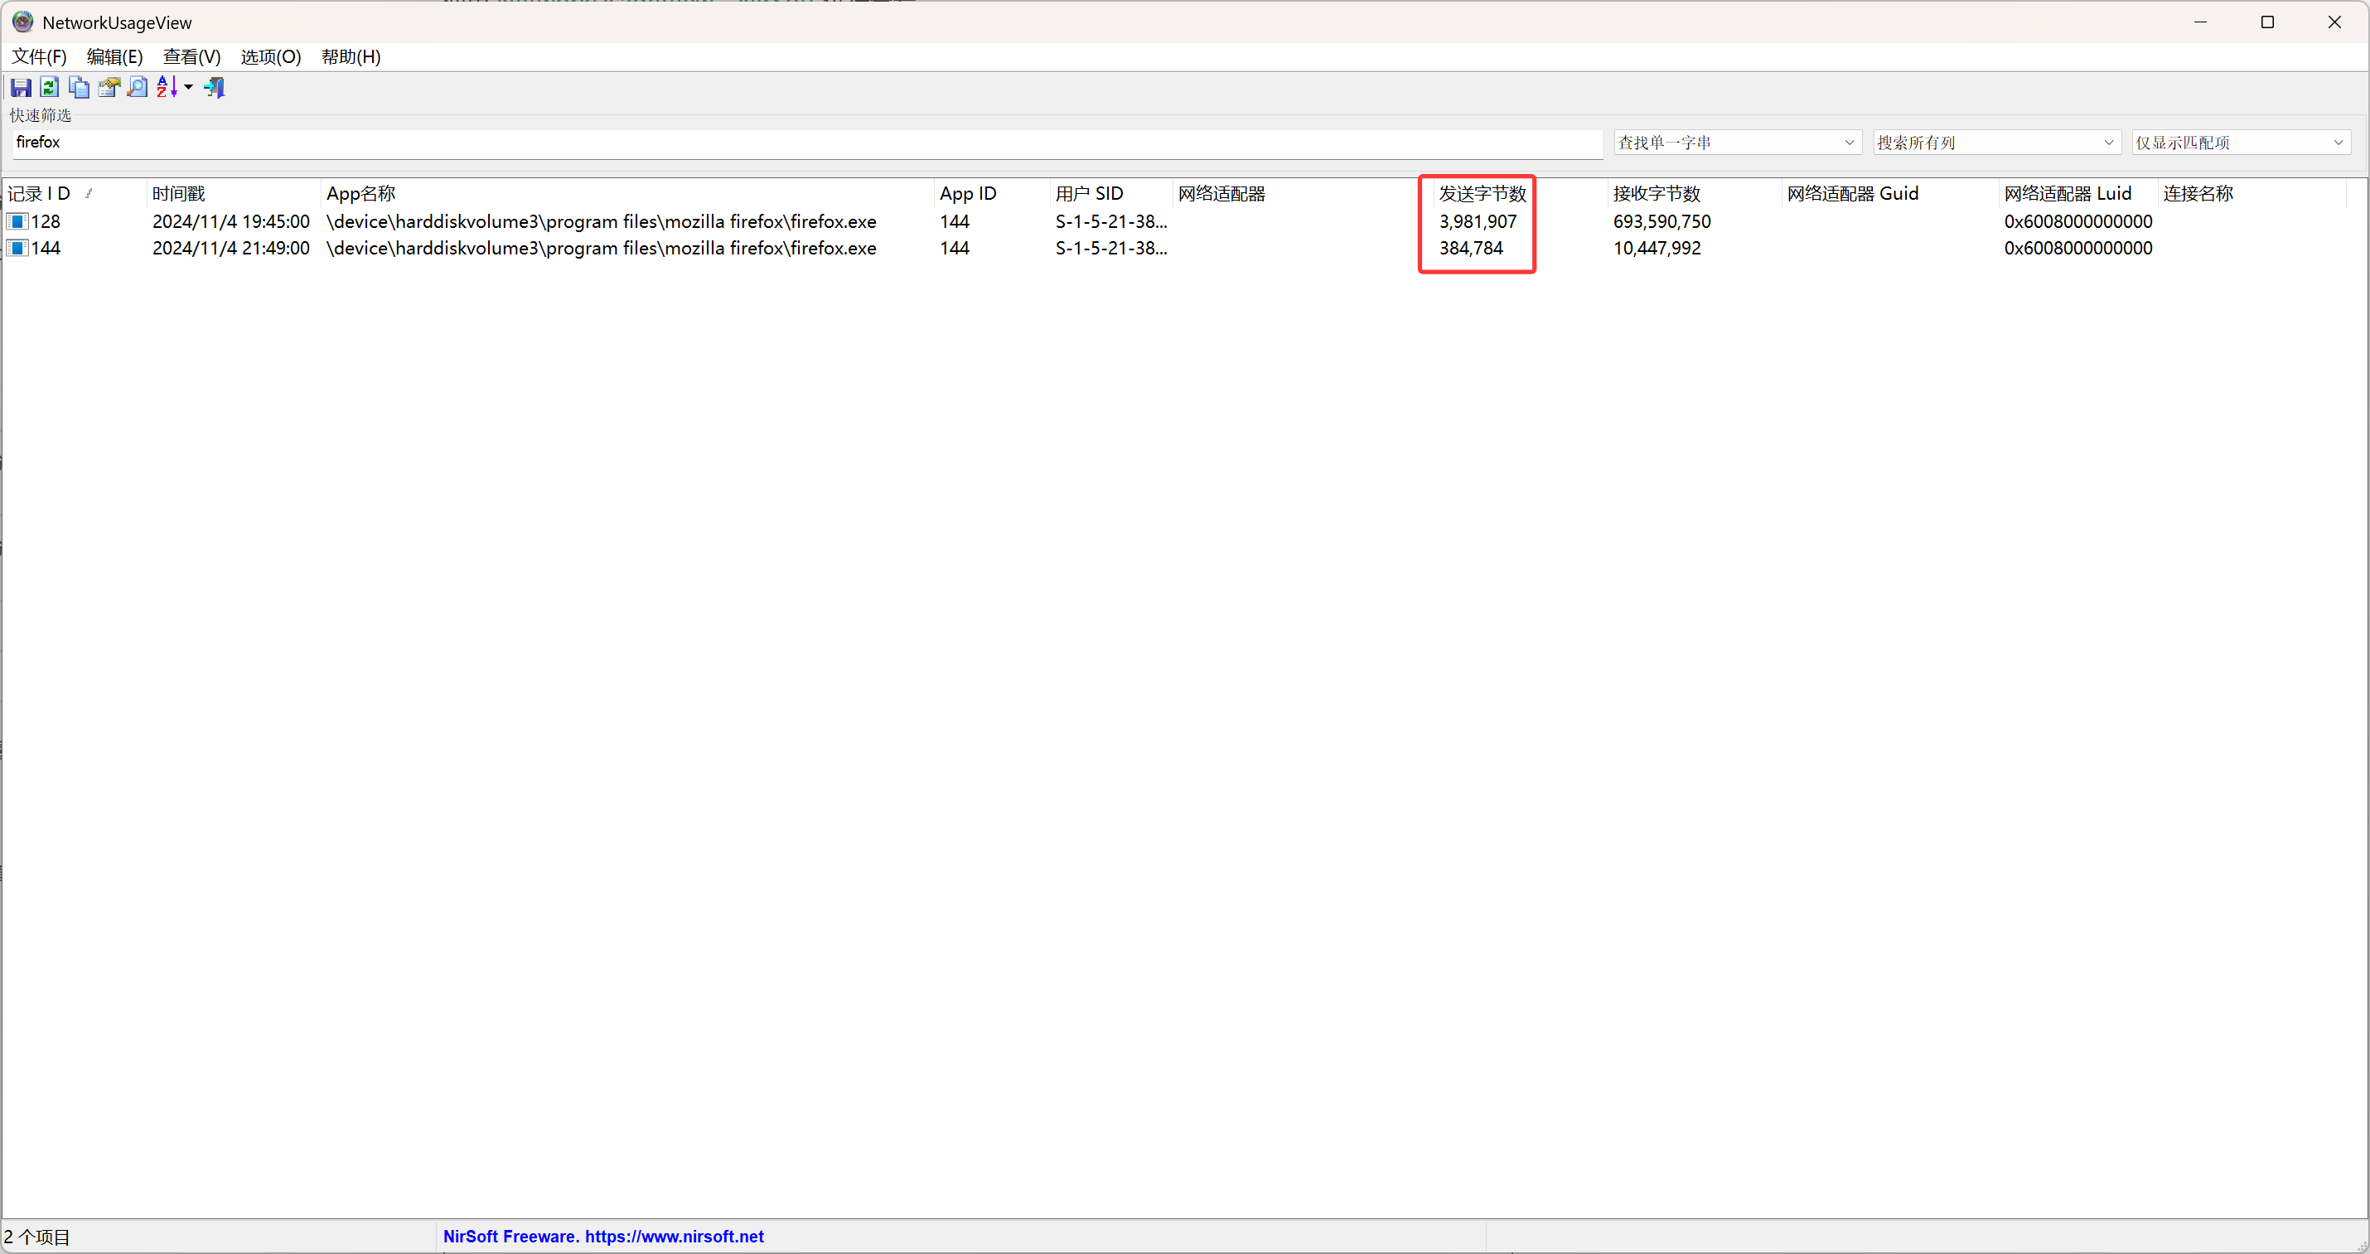Open the 查找单一字串 dropdown
Viewport: 2370px width, 1254px height.
coord(1737,143)
